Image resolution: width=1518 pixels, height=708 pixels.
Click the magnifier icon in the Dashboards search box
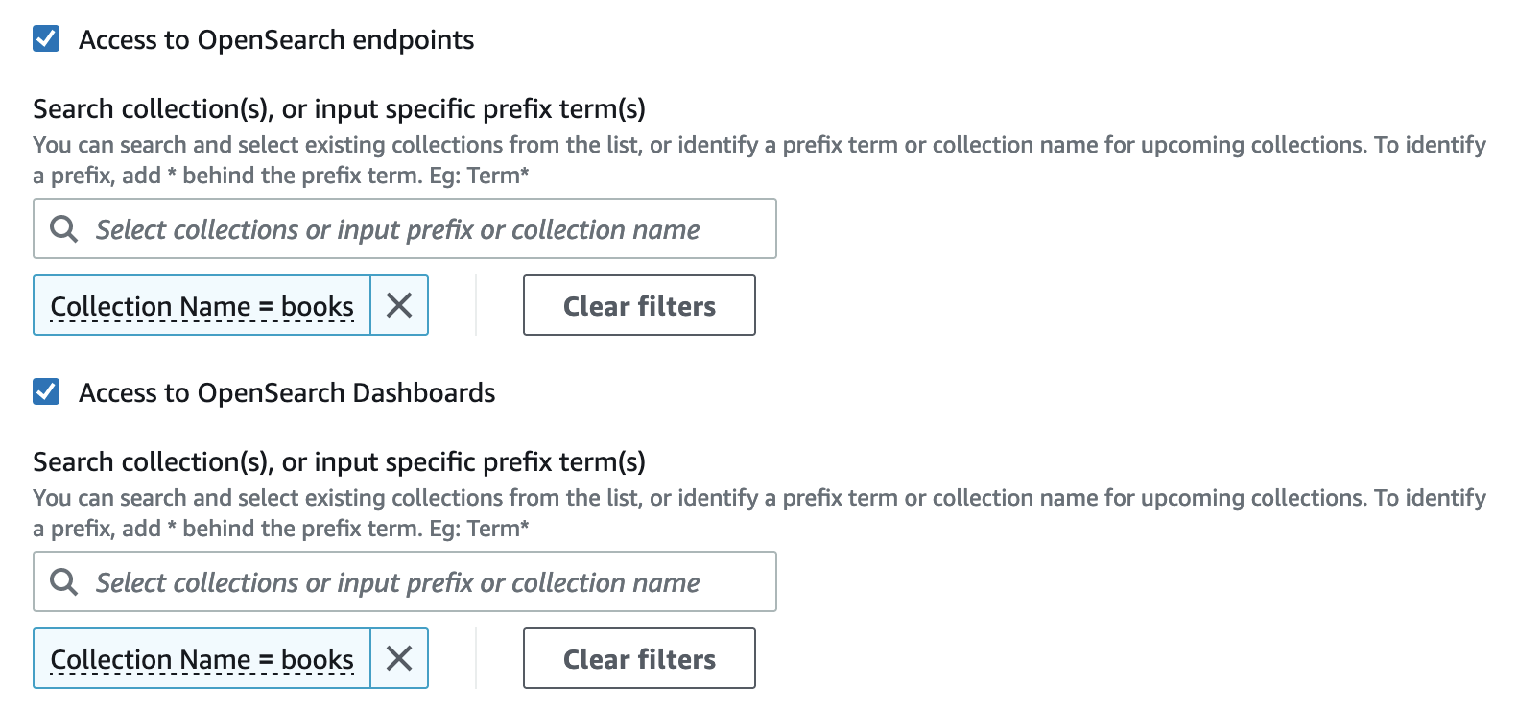[x=63, y=581]
